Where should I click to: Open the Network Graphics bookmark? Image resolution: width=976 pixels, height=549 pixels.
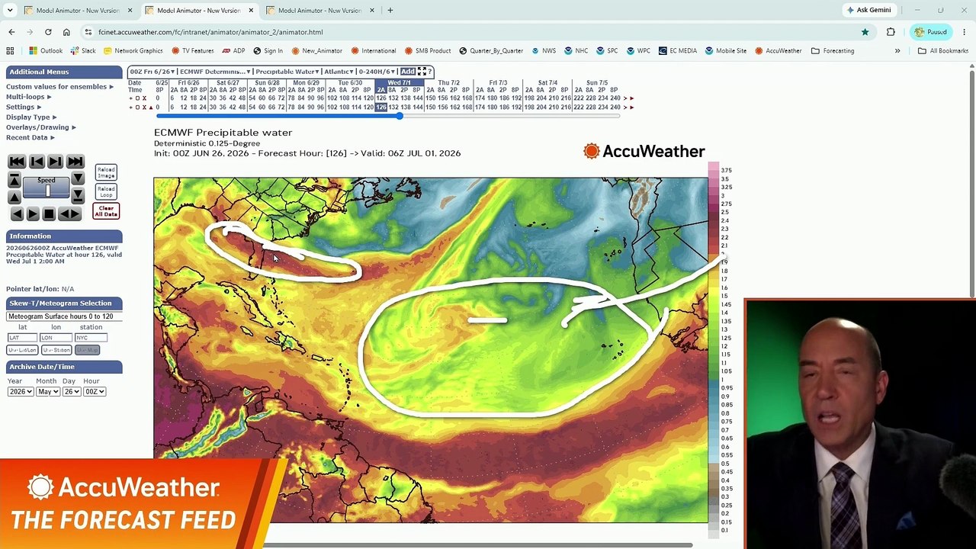[133, 51]
